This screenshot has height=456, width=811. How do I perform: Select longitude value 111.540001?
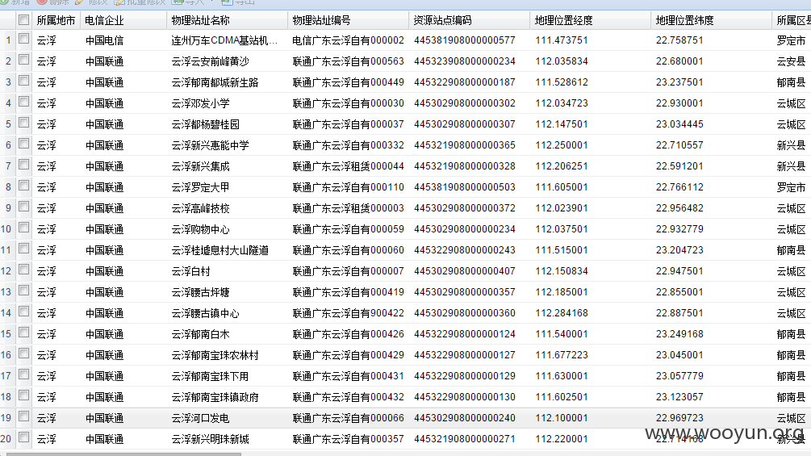(x=562, y=334)
